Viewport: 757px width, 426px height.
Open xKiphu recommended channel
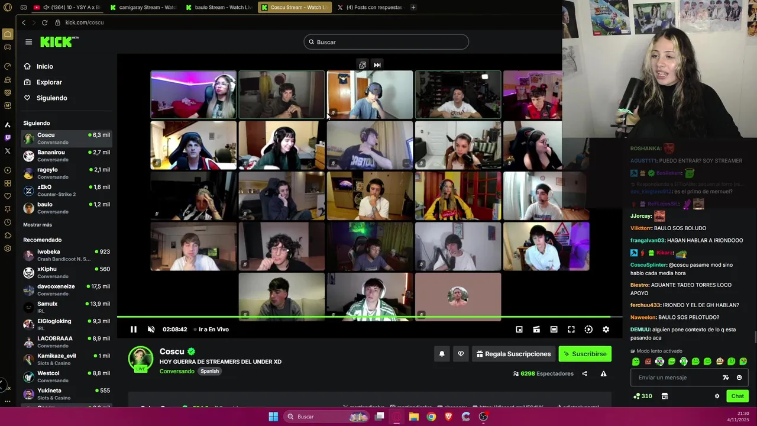(66, 273)
